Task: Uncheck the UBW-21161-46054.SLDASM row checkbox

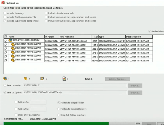Action: click(x=6, y=41)
